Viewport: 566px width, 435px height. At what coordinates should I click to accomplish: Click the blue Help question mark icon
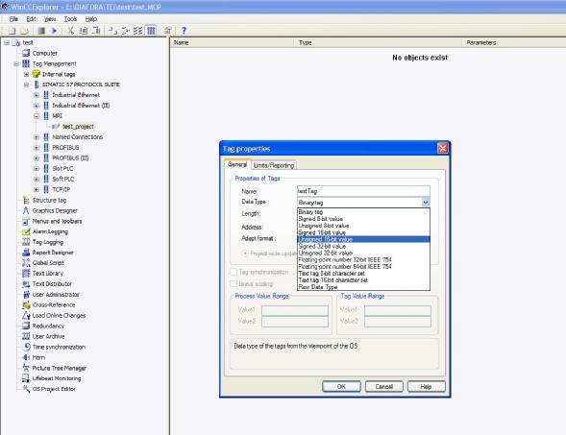(x=184, y=31)
